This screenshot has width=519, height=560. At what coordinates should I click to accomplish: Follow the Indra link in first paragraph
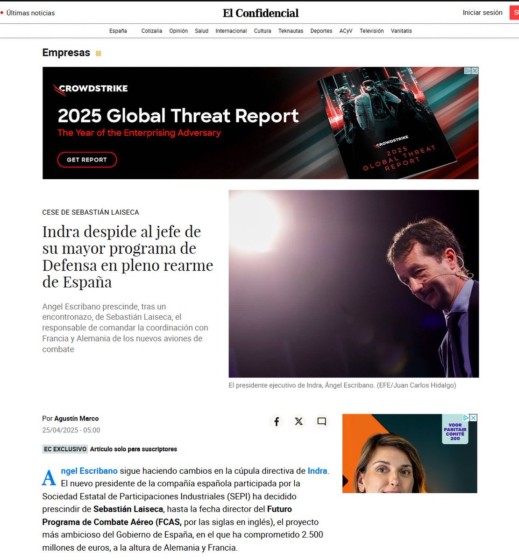tap(317, 471)
